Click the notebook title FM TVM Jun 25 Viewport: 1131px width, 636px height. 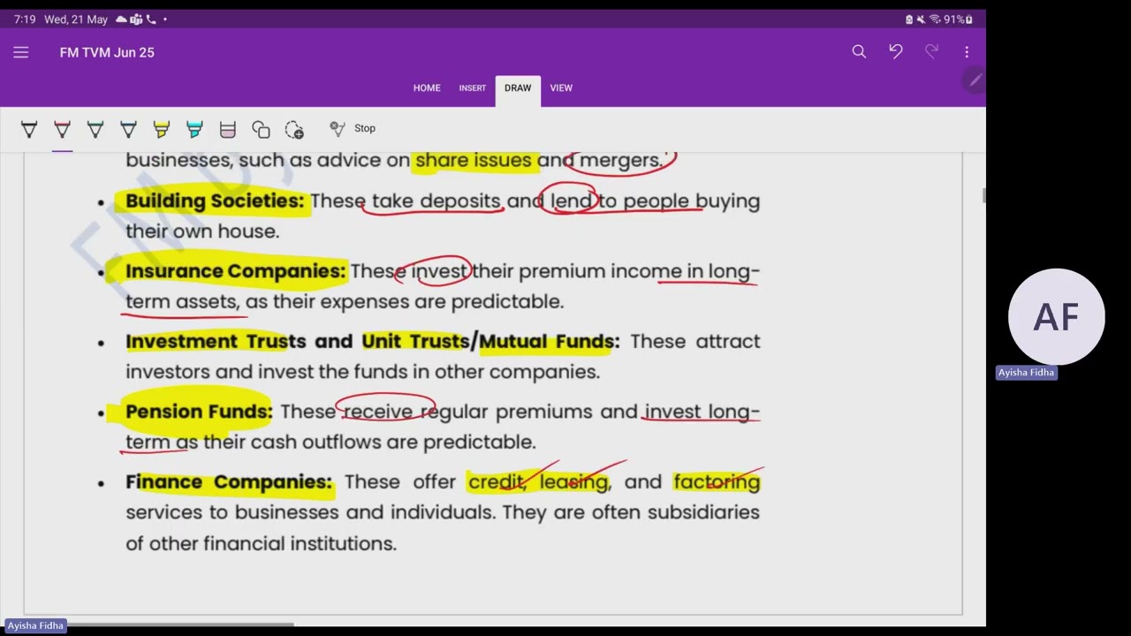(x=107, y=52)
